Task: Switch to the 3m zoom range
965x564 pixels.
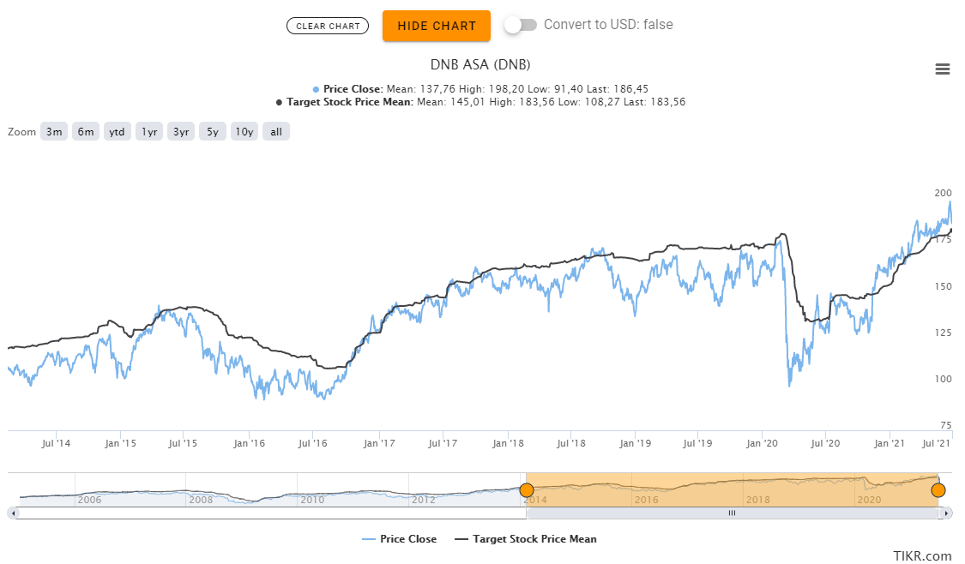Action: [54, 131]
